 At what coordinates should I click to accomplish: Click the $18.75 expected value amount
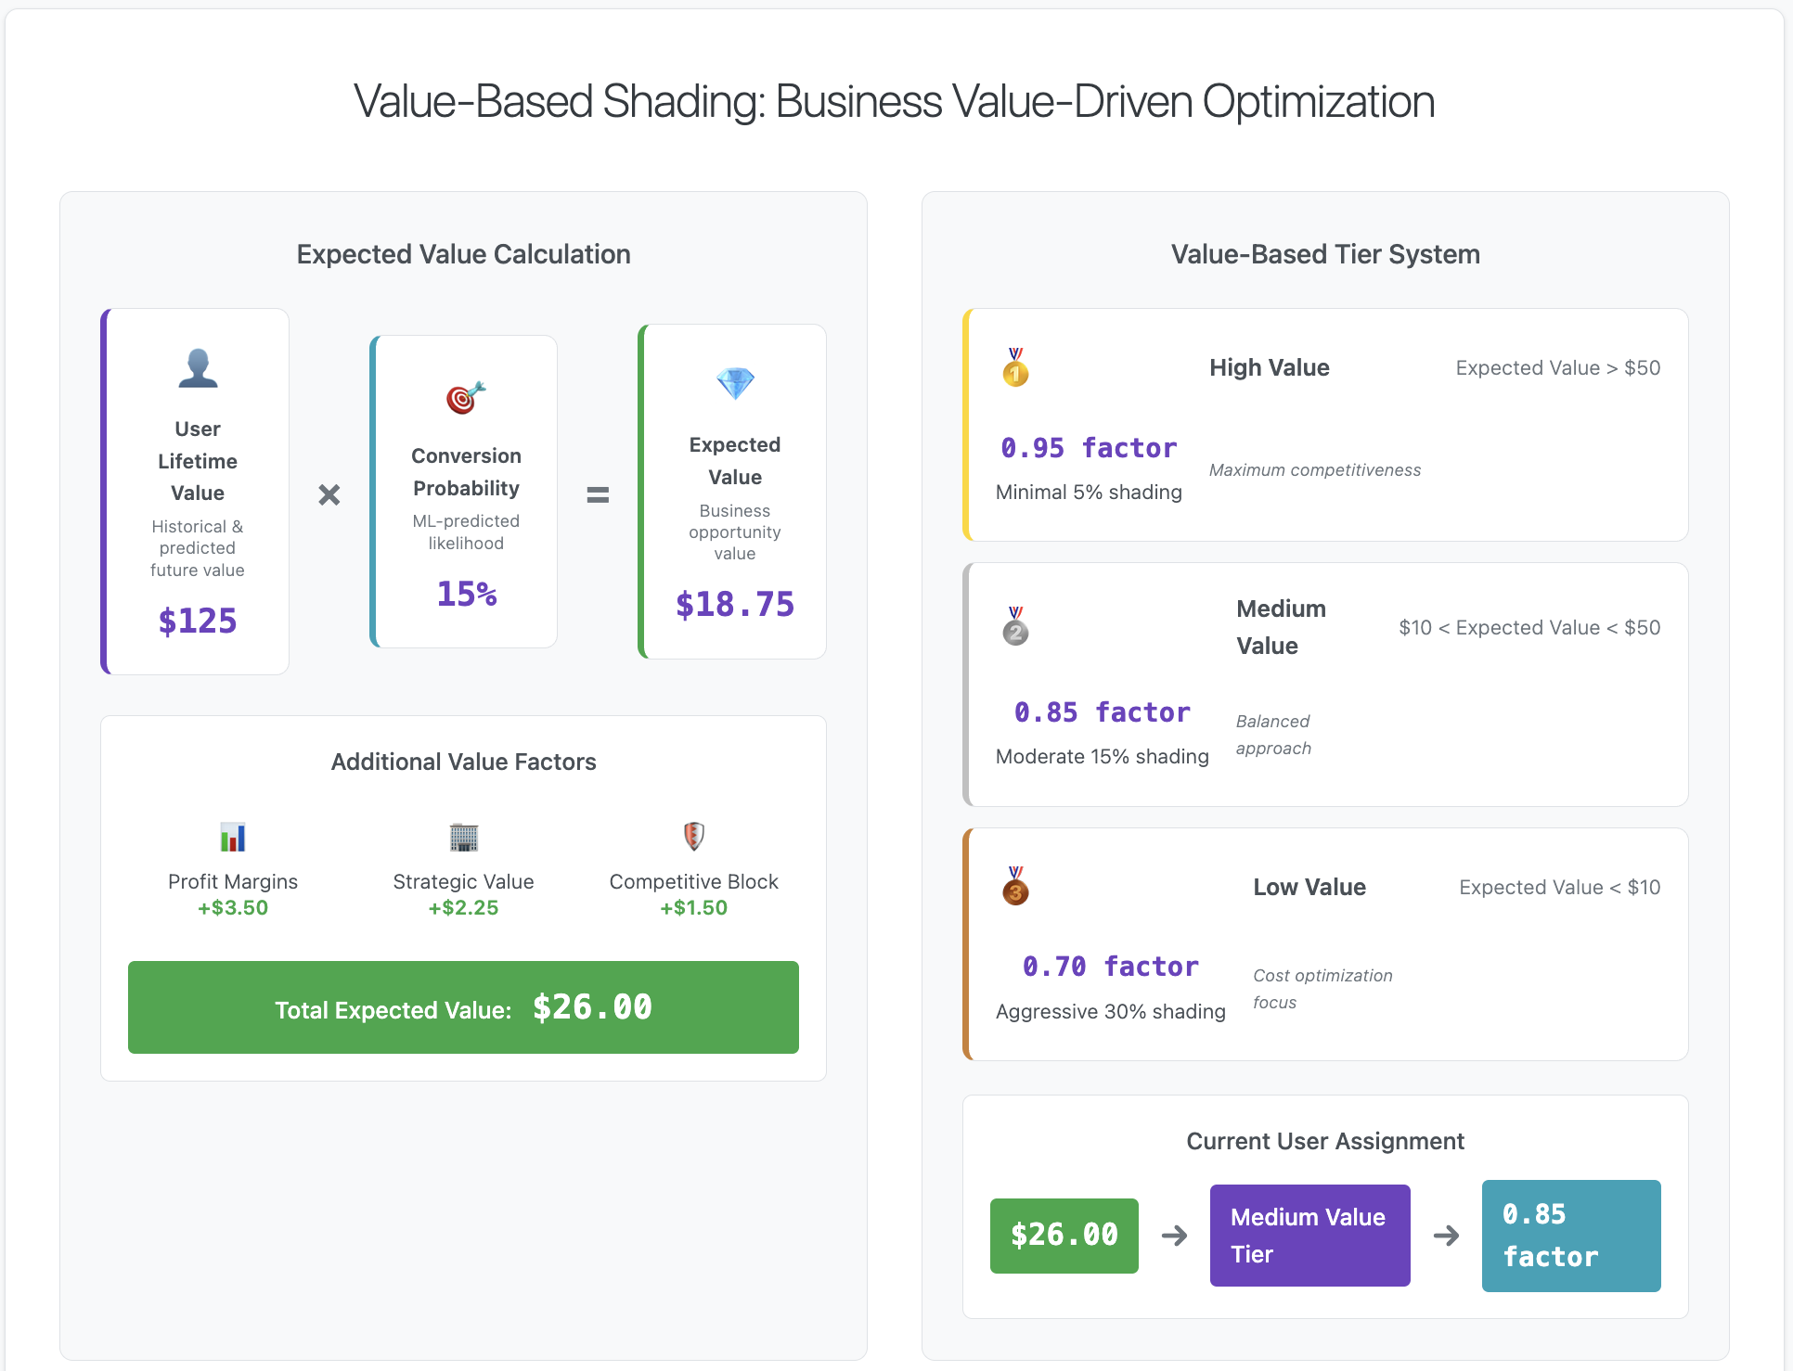pyautogui.click(x=735, y=605)
